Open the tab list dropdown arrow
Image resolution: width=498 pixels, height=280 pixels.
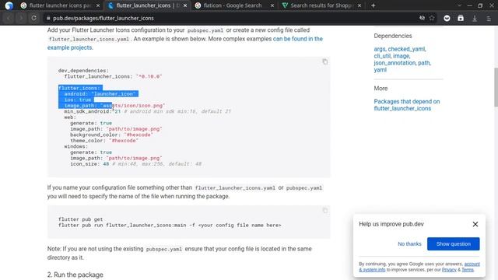click(459, 5)
